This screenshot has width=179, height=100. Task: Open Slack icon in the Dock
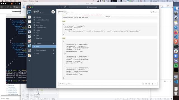(x=176, y=51)
